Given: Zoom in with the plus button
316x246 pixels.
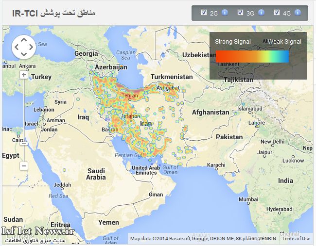Looking at the screenshot, I should (x=24, y=75).
